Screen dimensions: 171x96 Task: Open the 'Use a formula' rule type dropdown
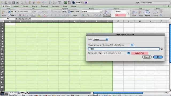tap(111, 45)
